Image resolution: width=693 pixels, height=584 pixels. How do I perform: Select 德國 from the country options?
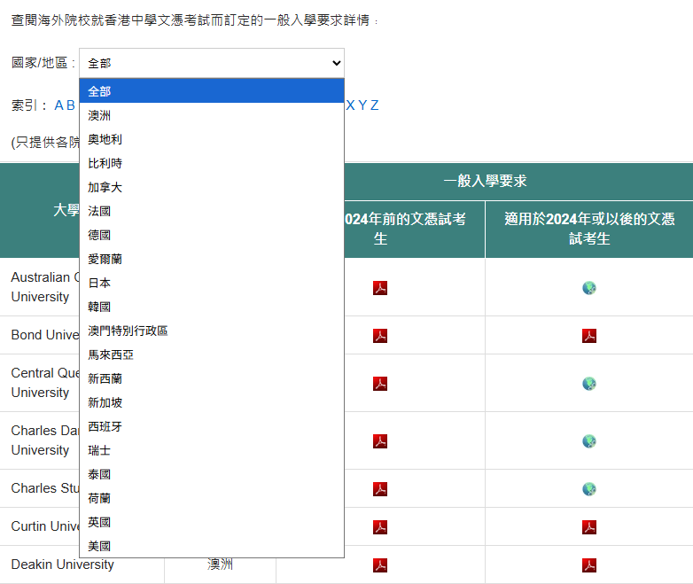(x=212, y=235)
